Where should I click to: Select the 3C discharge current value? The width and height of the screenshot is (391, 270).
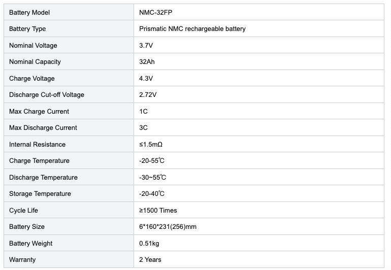click(x=143, y=128)
